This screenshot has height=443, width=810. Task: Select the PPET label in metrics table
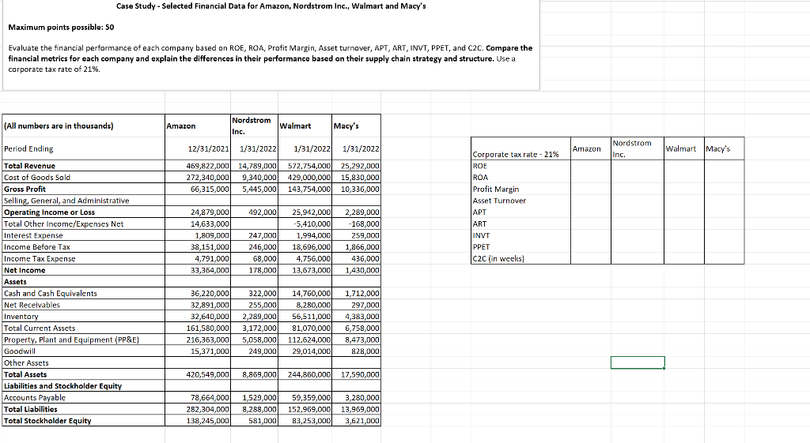[481, 247]
